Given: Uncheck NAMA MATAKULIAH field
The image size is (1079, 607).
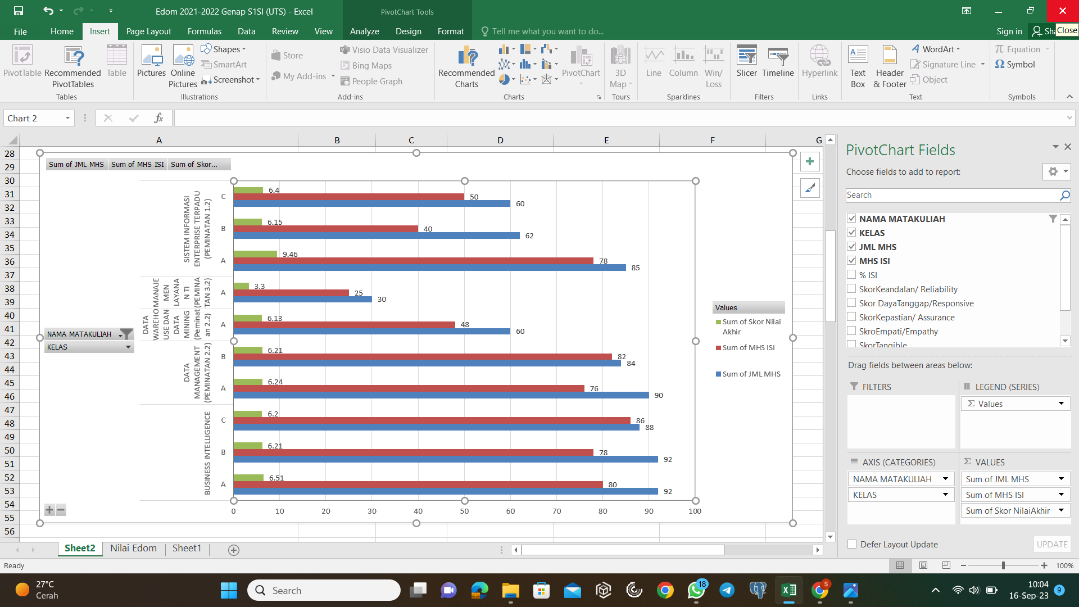Looking at the screenshot, I should click(x=851, y=219).
